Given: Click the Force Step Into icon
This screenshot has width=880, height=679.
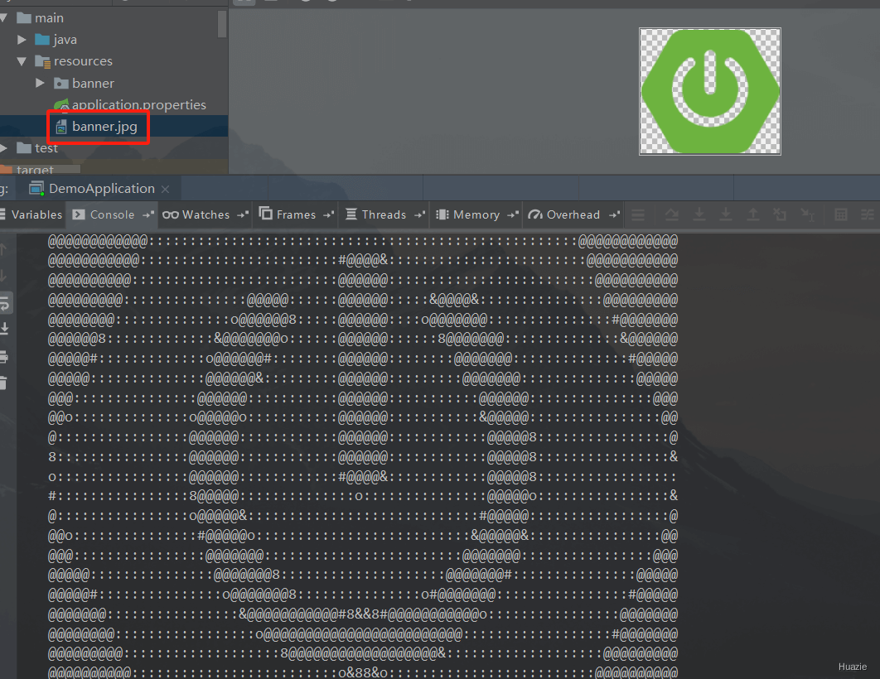Looking at the screenshot, I should click(x=726, y=214).
